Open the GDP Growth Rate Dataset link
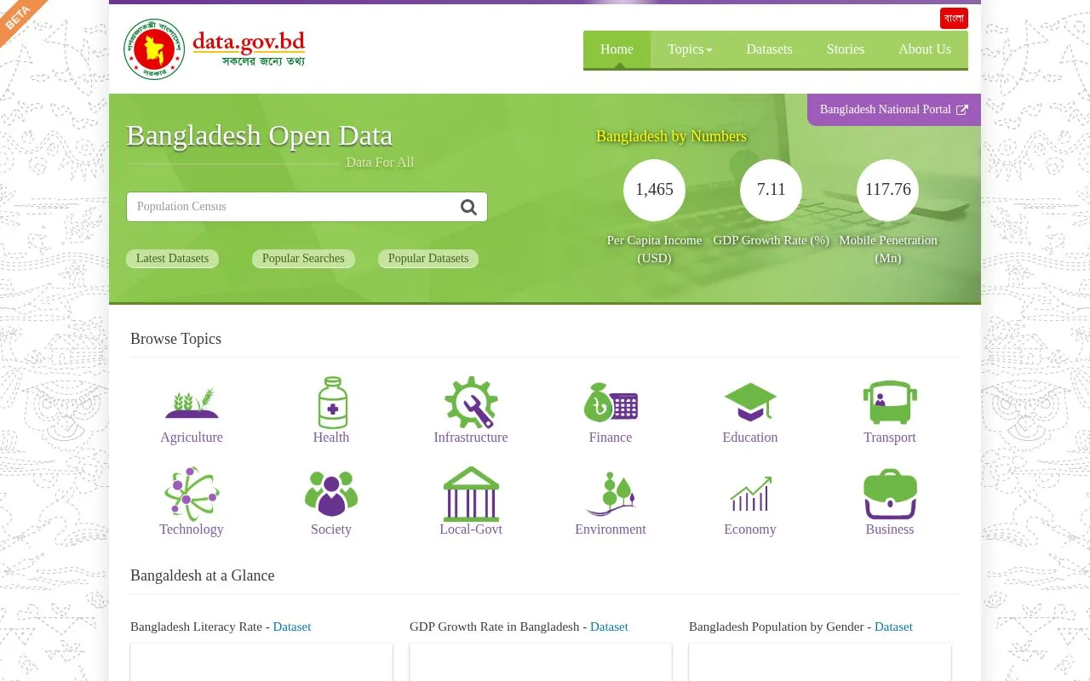The height and width of the screenshot is (681, 1090). click(609, 627)
